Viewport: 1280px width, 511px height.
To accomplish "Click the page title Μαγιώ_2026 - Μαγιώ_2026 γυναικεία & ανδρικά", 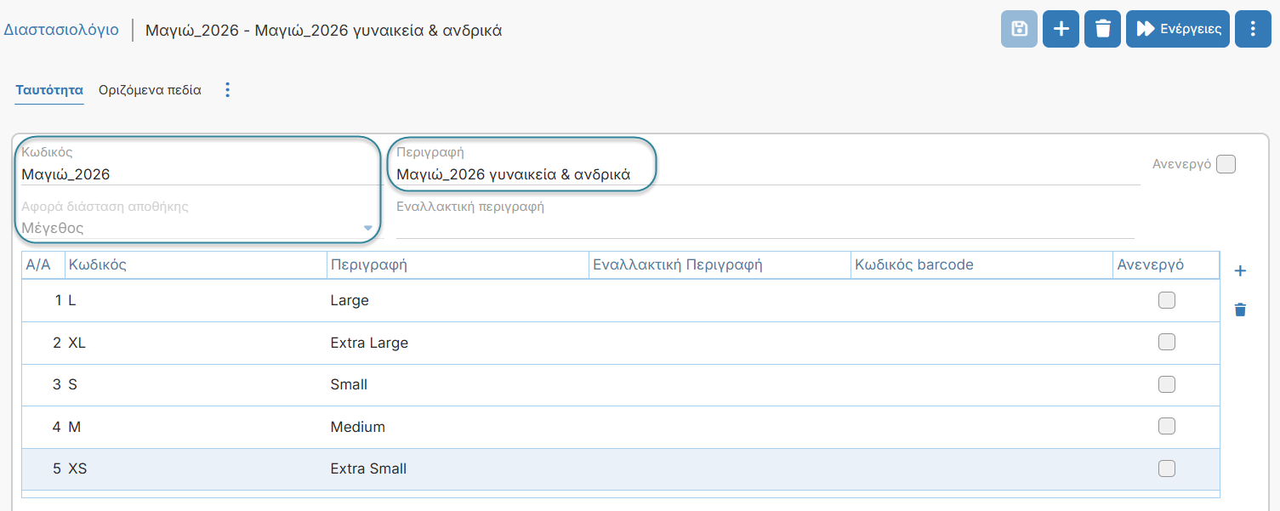I will [x=324, y=30].
